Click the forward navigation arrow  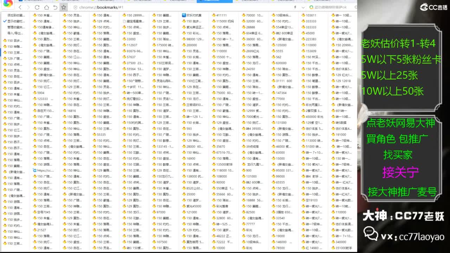[x=28, y=7]
